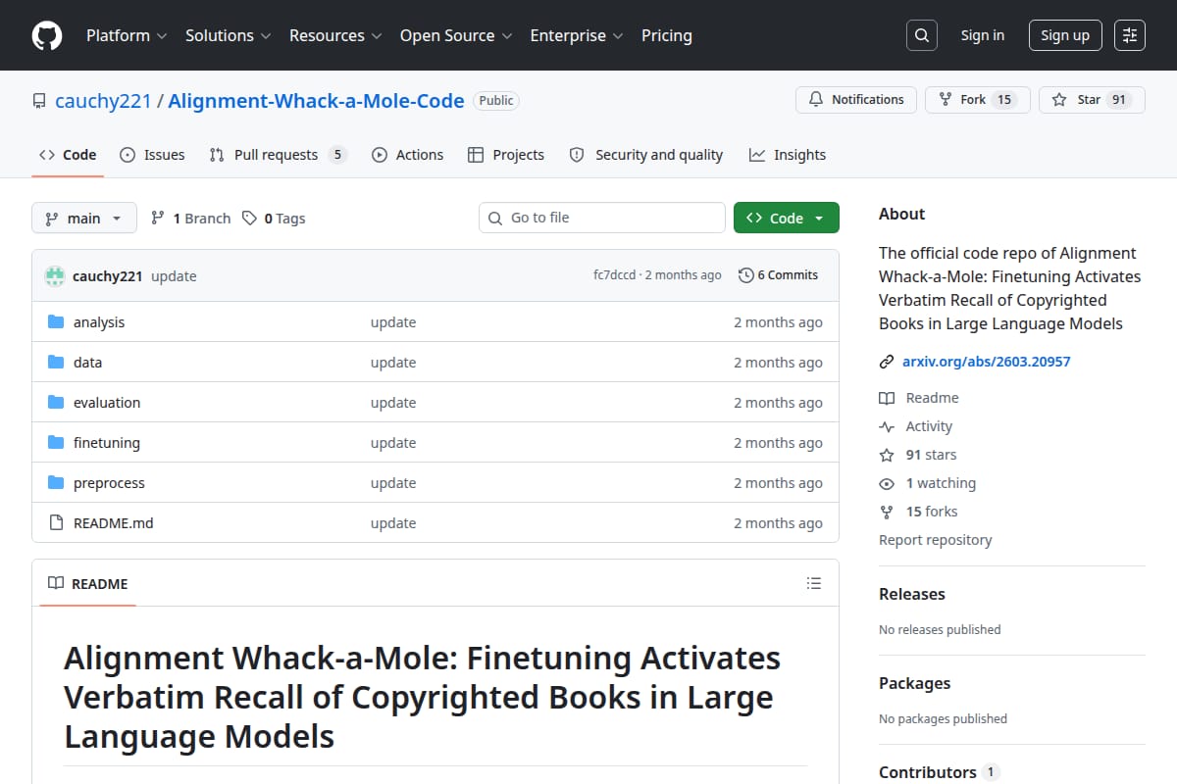This screenshot has width=1177, height=784.
Task: Click Report repository link
Action: tap(935, 540)
